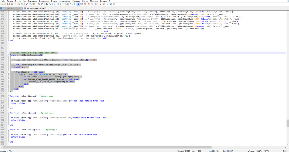Open the Document Map panel icon
Image resolution: width=289 pixels, height=152 pixels.
point(85,4)
